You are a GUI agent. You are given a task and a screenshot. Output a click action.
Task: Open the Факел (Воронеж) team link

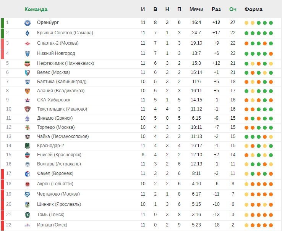coord(55,173)
